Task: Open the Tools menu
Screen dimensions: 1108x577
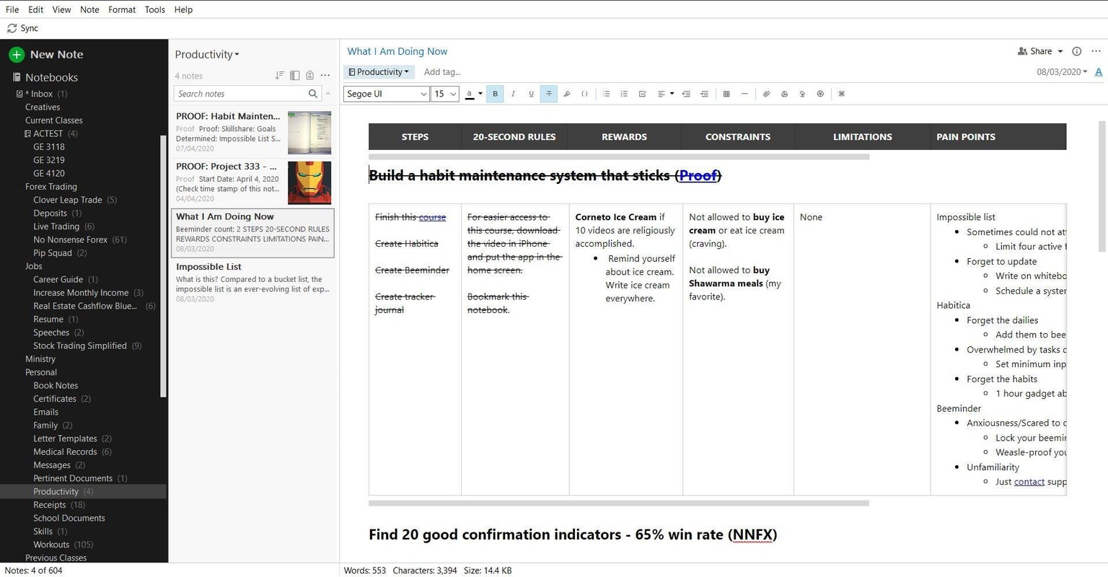Action: pyautogui.click(x=154, y=9)
